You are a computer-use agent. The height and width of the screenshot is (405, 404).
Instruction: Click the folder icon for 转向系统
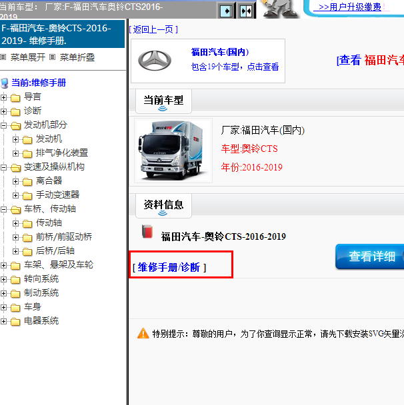tap(15, 280)
